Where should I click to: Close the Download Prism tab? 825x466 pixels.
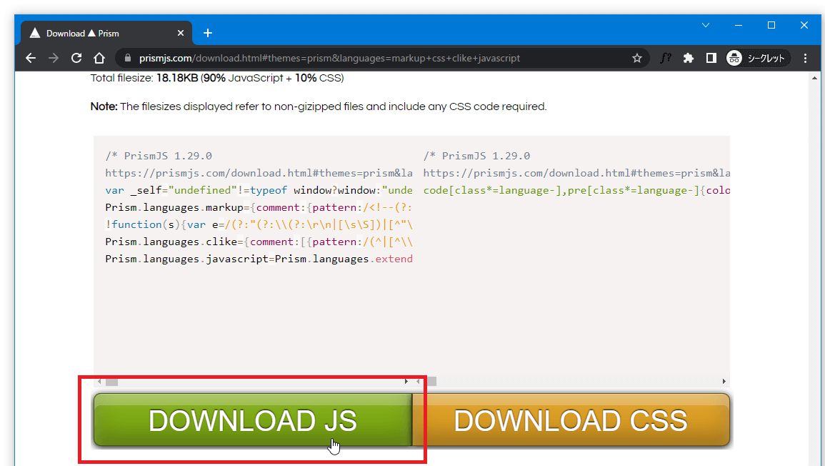click(181, 33)
